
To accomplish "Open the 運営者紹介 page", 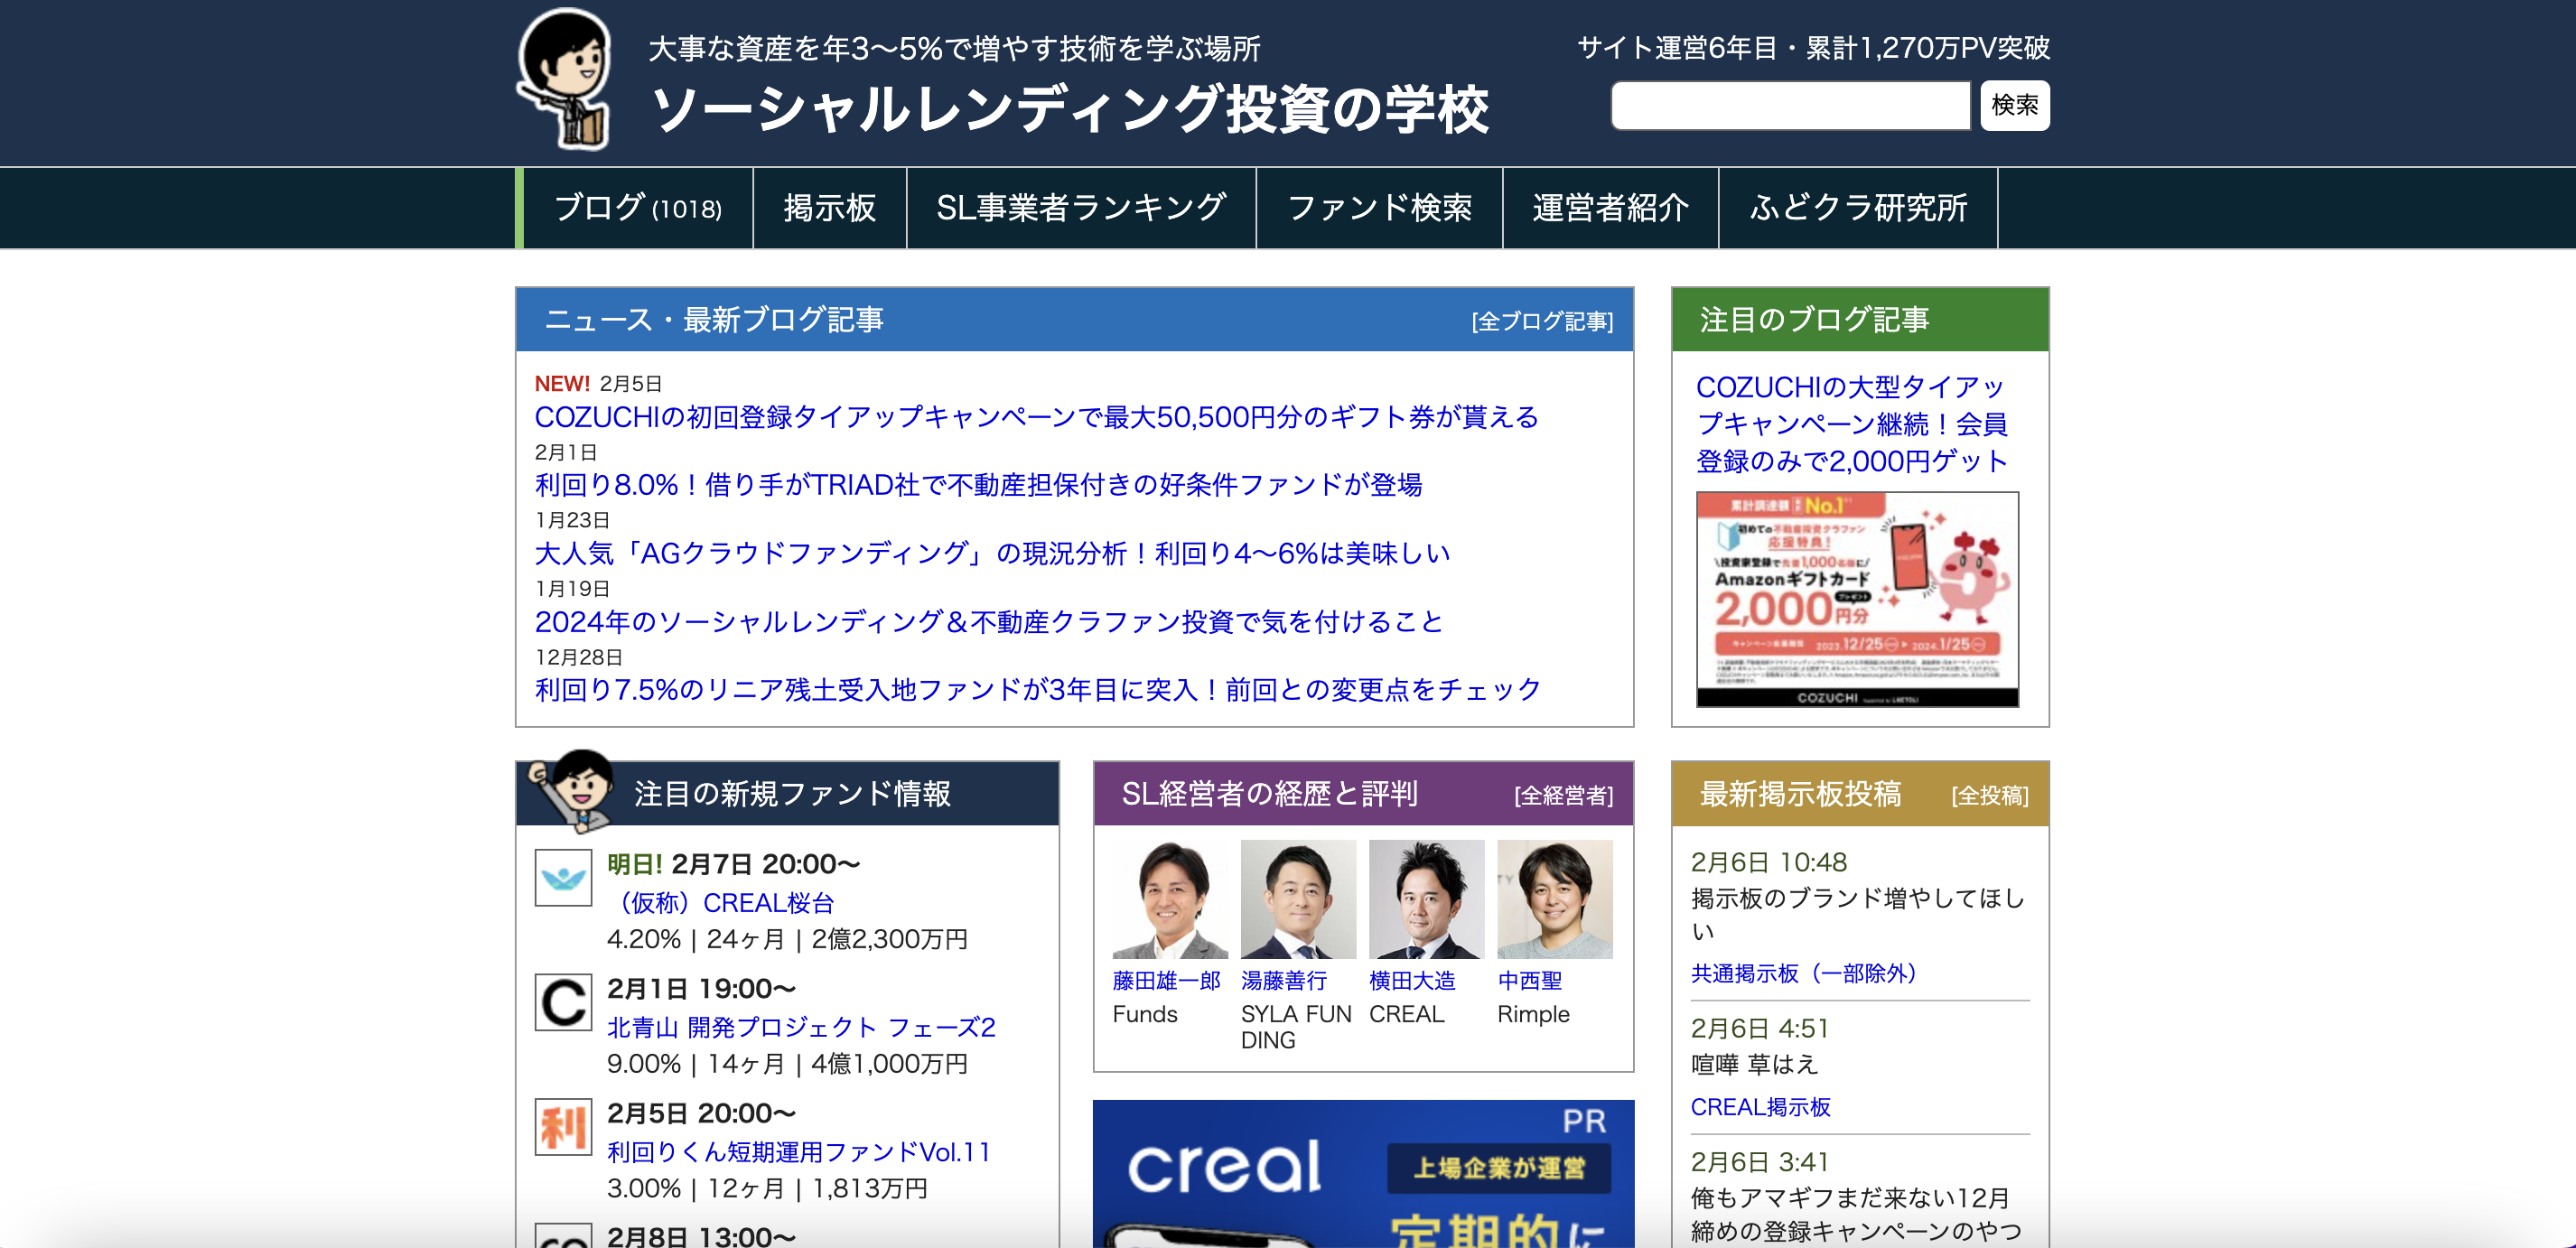I will click(1610, 208).
